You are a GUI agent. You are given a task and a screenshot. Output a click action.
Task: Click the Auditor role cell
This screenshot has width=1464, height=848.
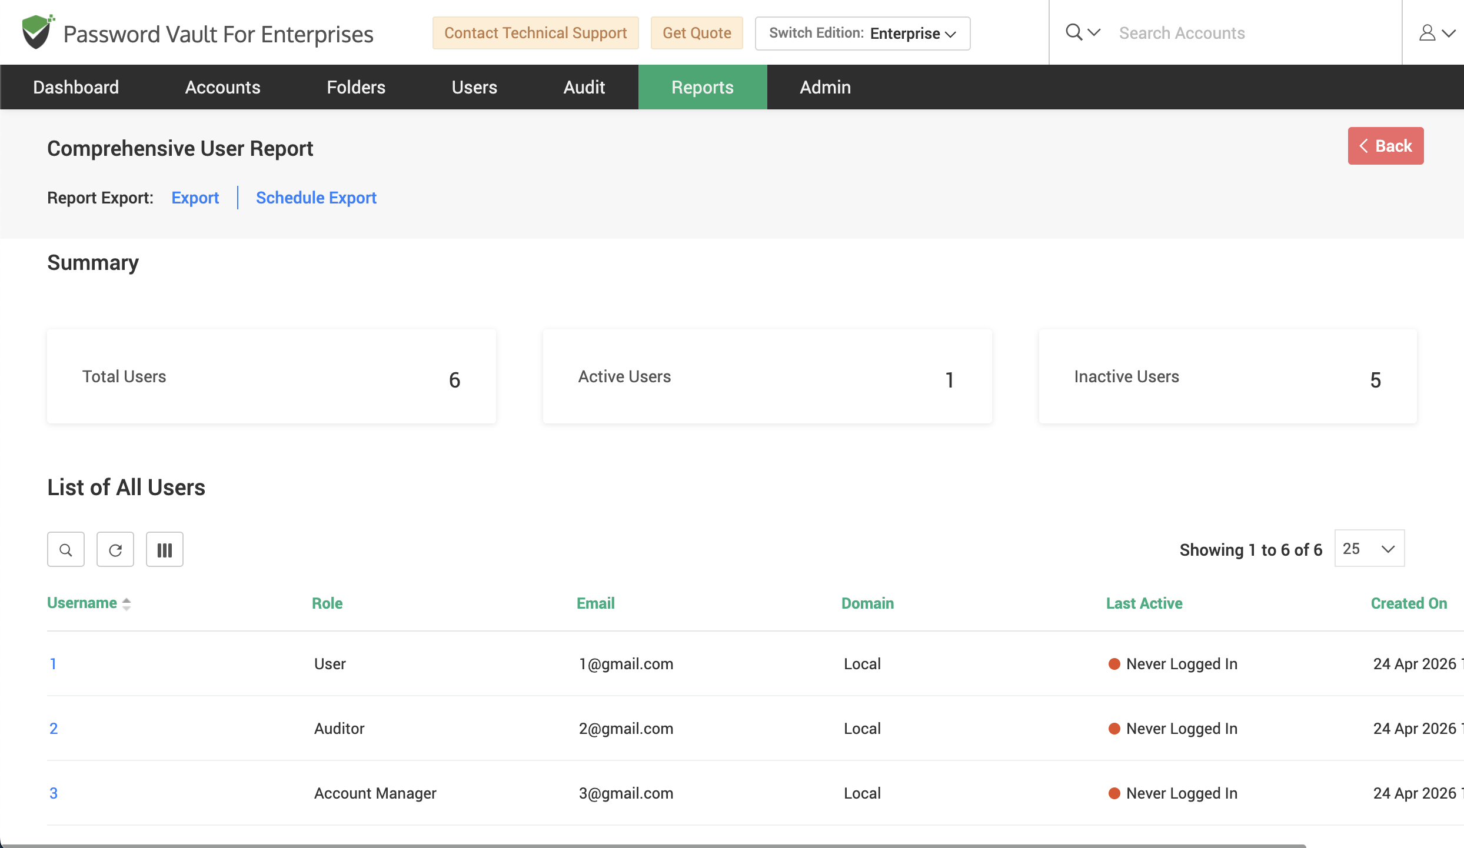click(340, 729)
